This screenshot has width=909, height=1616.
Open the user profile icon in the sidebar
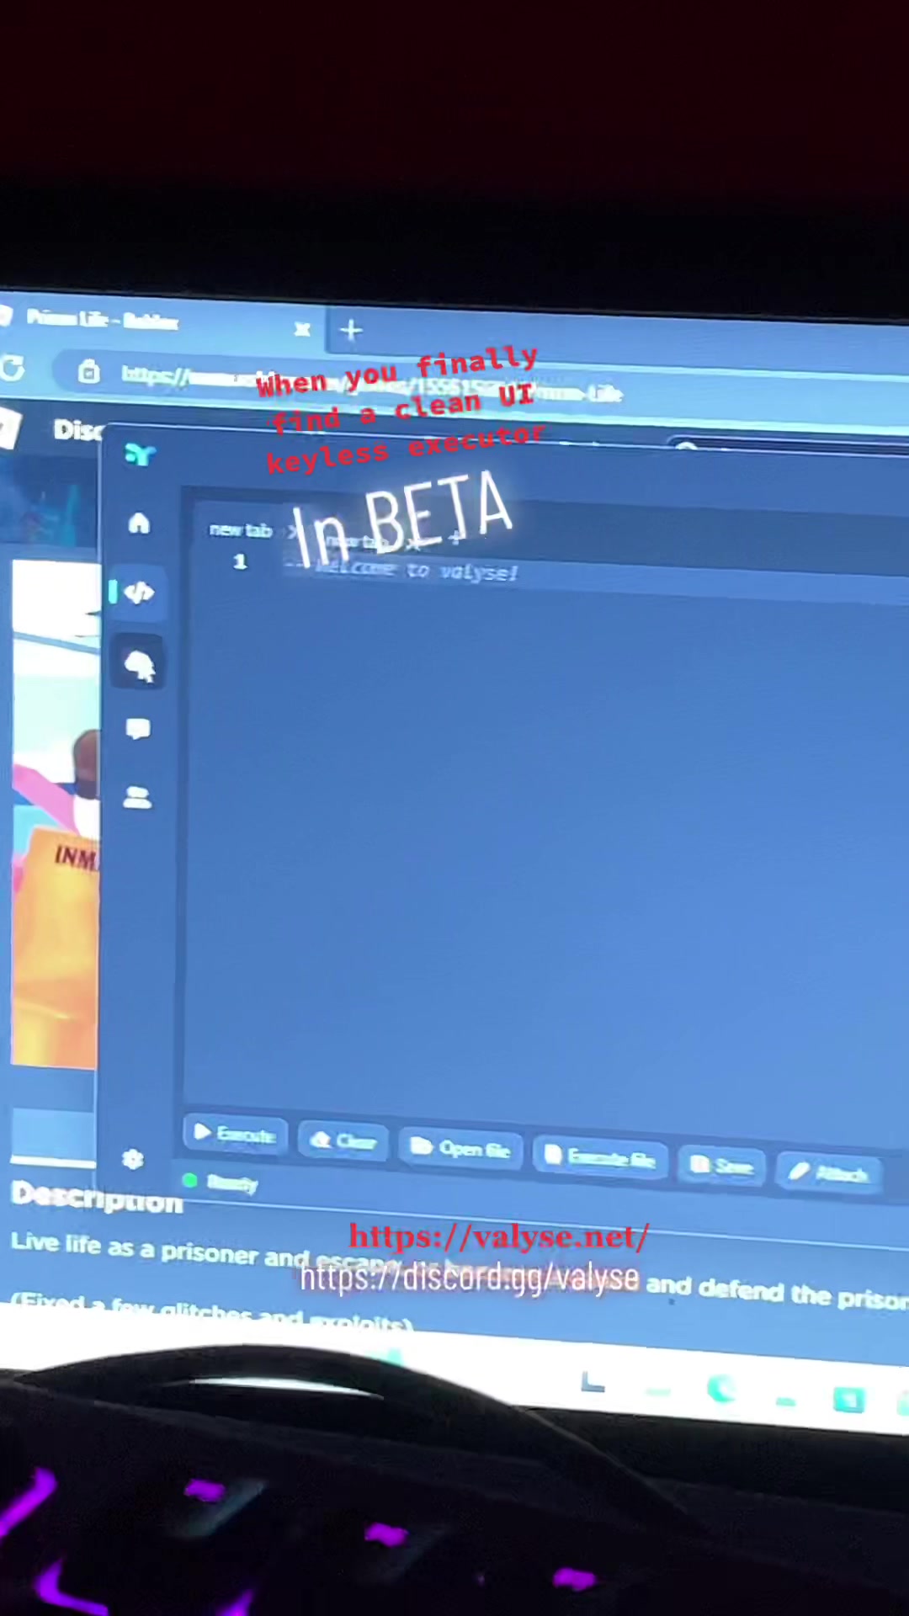click(x=138, y=797)
